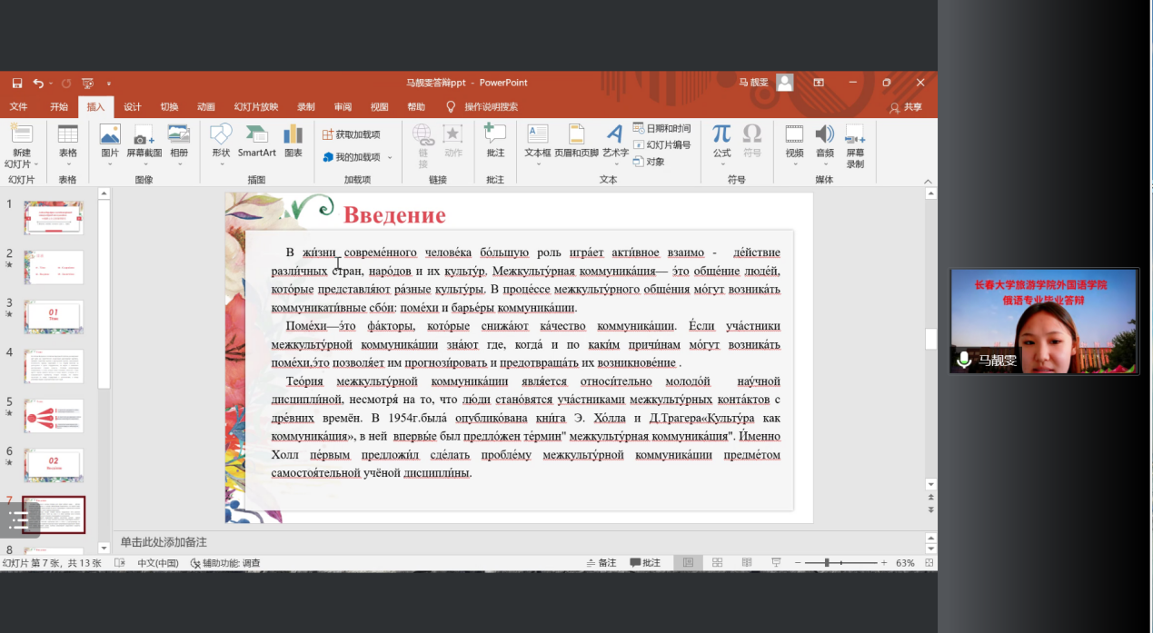
Task: Click the 符号 (Symbol) omega icon
Action: tap(752, 134)
